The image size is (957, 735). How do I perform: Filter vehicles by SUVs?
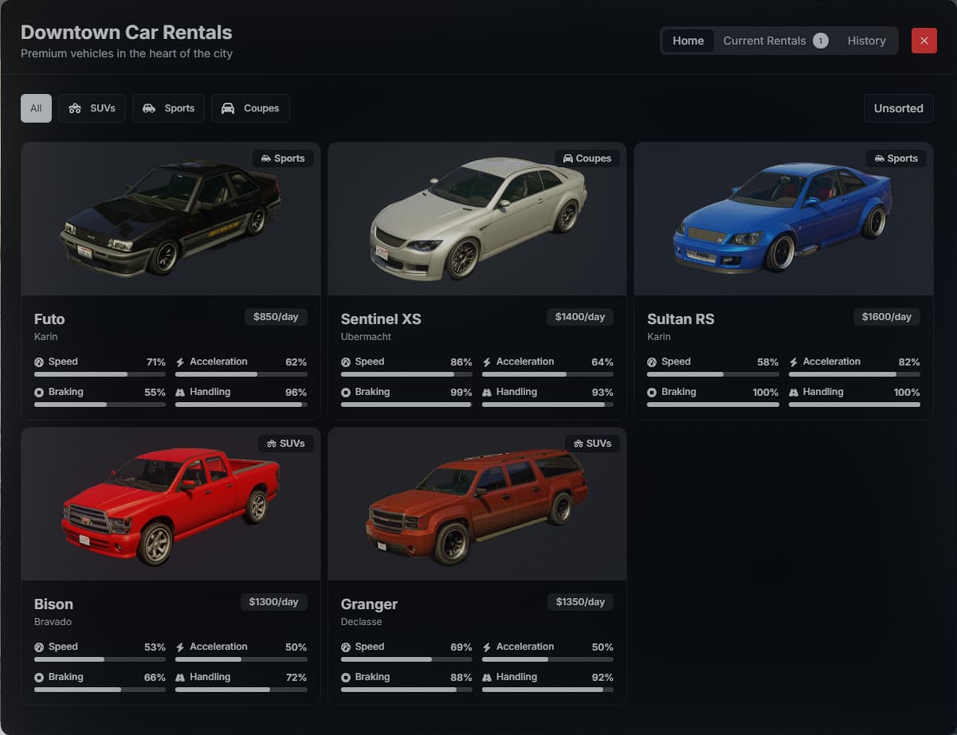[x=92, y=108]
